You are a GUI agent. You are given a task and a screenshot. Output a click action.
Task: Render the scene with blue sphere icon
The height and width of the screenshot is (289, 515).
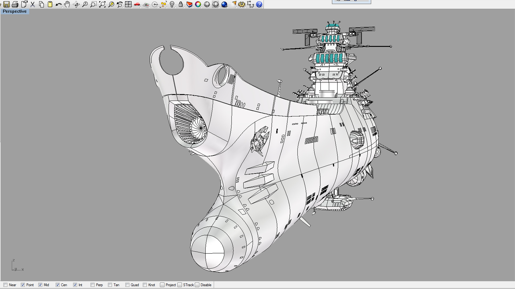(x=224, y=4)
